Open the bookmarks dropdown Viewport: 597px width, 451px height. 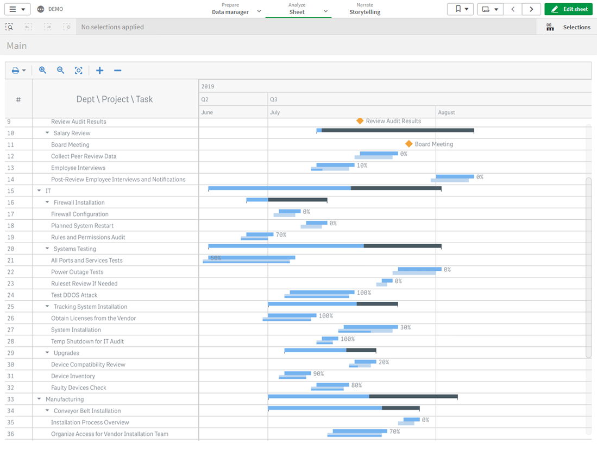tap(461, 9)
